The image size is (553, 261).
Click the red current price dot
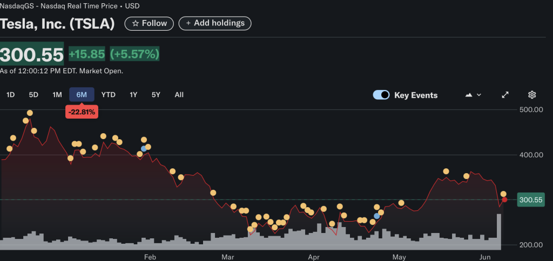pos(505,200)
